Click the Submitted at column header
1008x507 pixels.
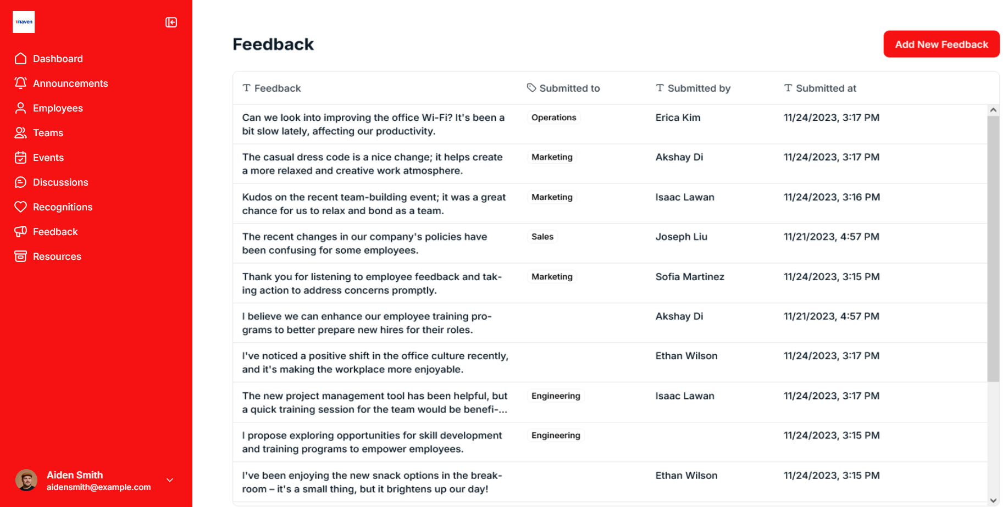[x=826, y=88]
